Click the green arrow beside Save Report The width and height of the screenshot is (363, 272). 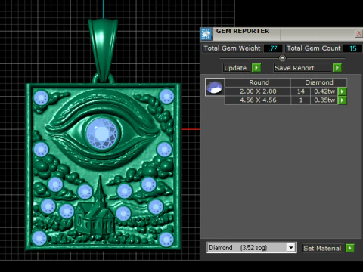coord(337,68)
